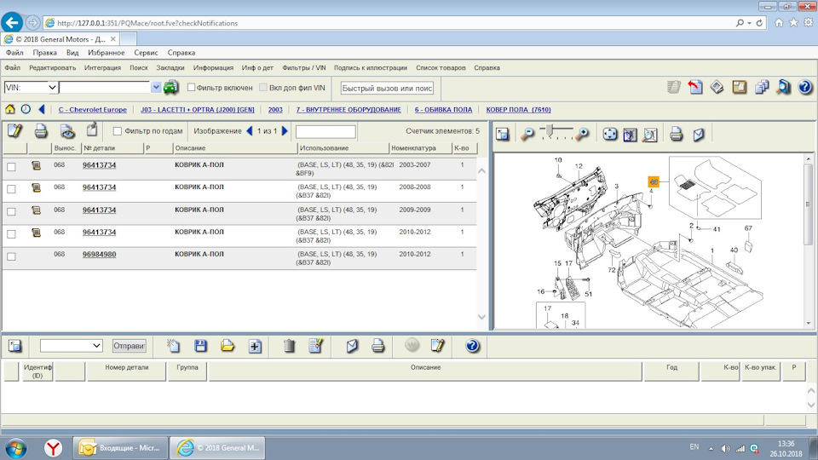Open the 'Фильтры / VIN' menu
This screenshot has height=460, width=818.
[x=303, y=68]
